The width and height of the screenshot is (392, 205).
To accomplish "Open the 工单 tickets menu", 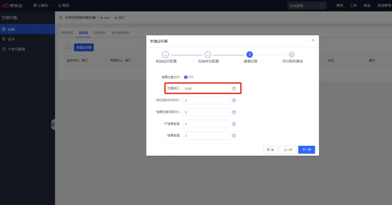I will [353, 5].
